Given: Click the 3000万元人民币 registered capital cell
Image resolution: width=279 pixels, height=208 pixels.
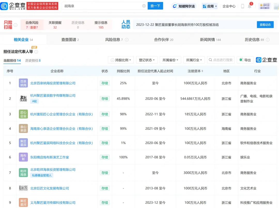Looking at the screenshot, I should [x=195, y=173].
